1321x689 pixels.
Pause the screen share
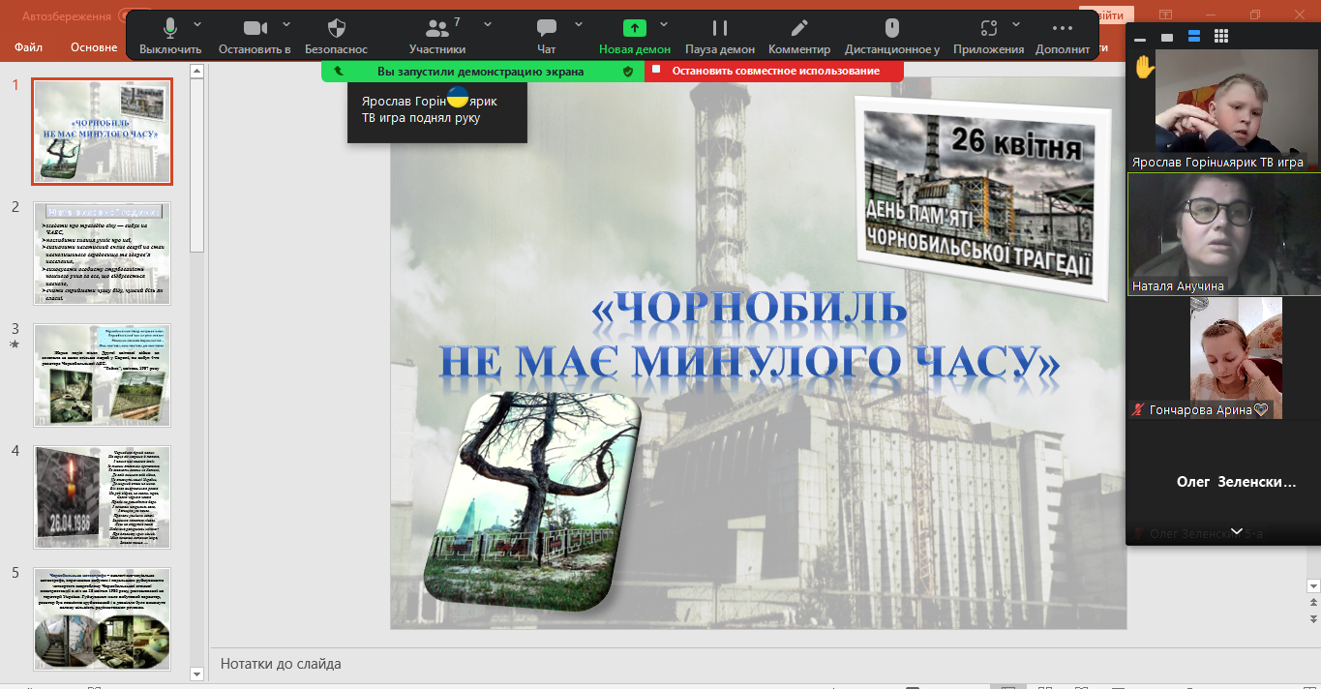pyautogui.click(x=720, y=36)
